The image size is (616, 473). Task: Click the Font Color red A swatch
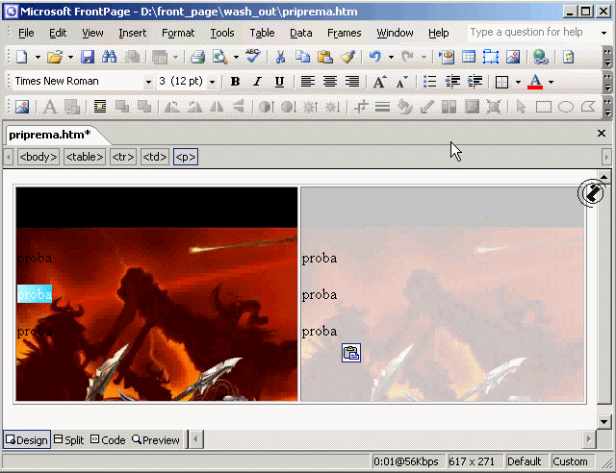535,82
